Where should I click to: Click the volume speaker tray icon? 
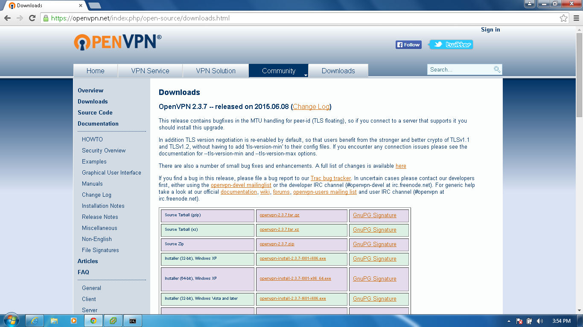coord(540,321)
